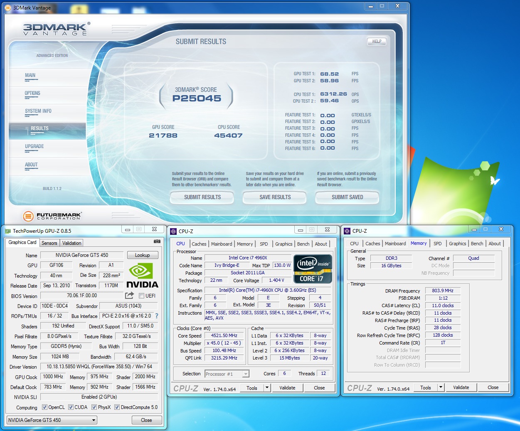Viewport: 520px width, 431px height.
Task: Click the DRAM Frequency value 803.9 MHz
Action: [443, 291]
